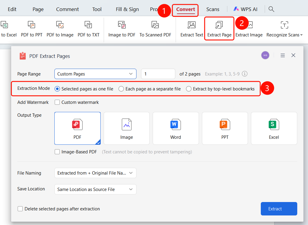This screenshot has width=308, height=225.
Task: Open the dialog hamburger menu
Action: [x=283, y=56]
